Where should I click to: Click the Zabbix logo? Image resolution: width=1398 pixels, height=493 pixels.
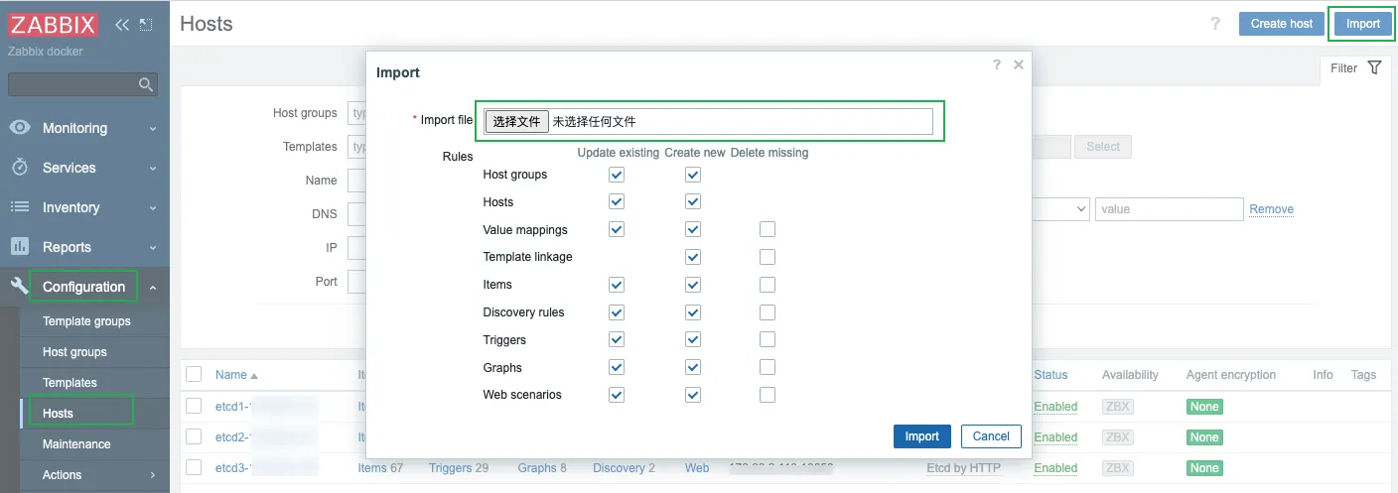[x=54, y=24]
